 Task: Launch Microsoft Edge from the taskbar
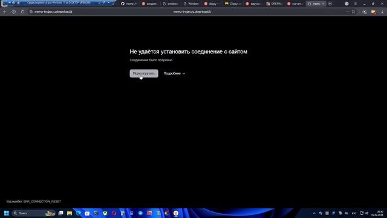(x=79, y=213)
